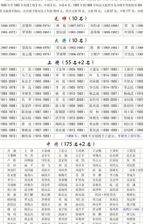Select the 彭德怀 (1898-1974) cell
Screen dimensions: 143x224
click(37, 26)
